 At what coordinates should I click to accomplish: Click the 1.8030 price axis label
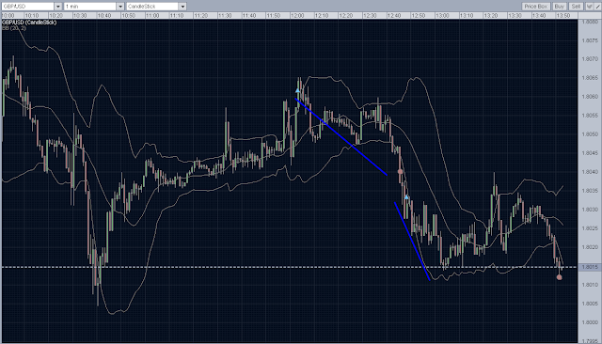coord(590,210)
